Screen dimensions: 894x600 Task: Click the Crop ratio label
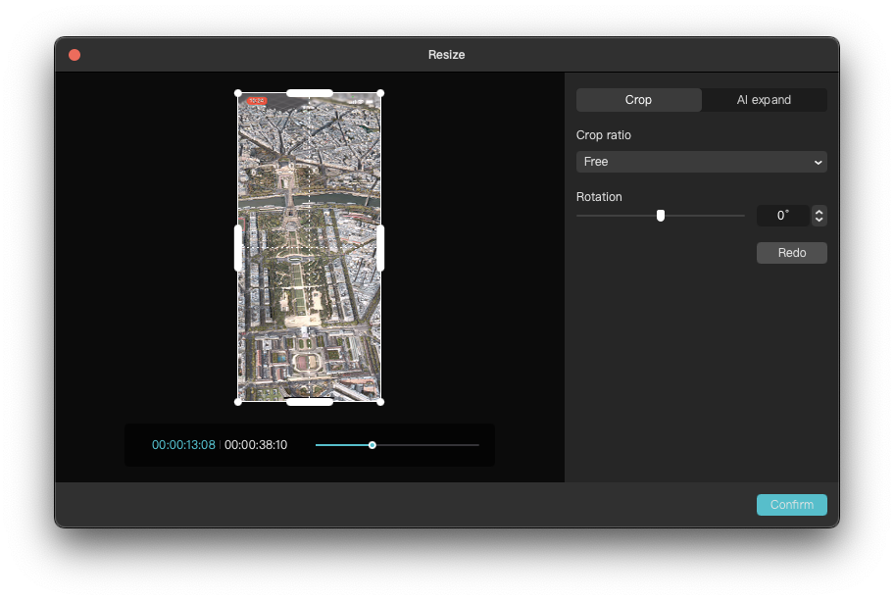coord(603,135)
